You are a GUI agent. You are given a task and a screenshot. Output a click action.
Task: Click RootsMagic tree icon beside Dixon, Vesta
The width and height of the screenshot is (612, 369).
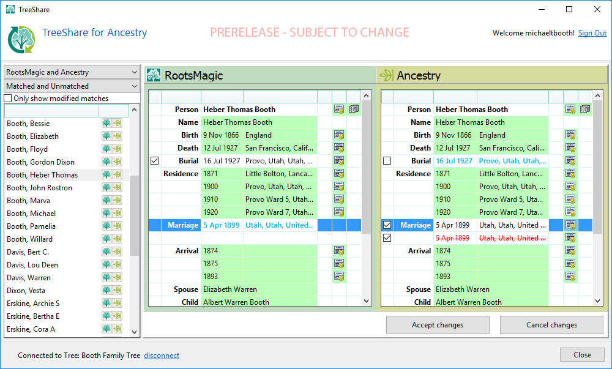(x=106, y=291)
